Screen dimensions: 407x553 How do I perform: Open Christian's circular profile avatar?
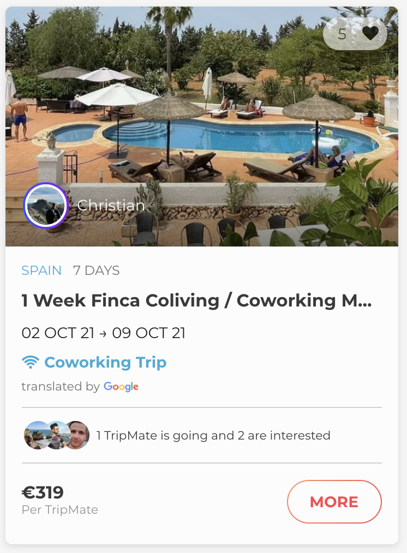[x=45, y=205]
